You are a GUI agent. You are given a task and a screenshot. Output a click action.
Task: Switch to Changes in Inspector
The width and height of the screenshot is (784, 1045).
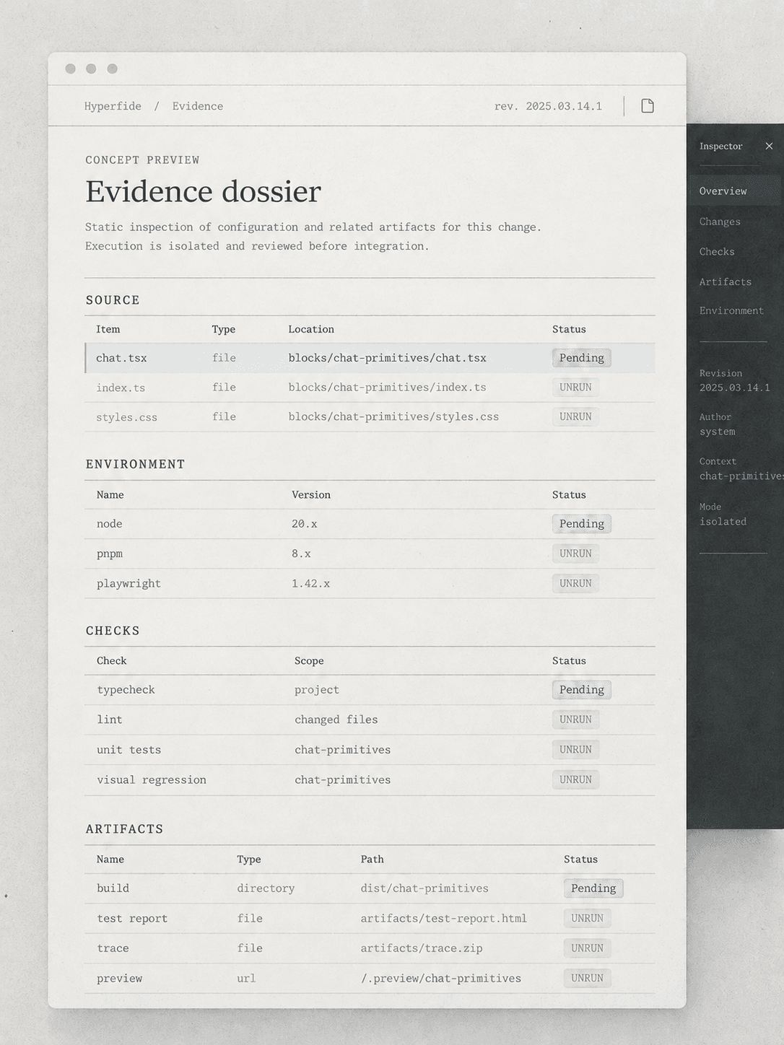720,222
